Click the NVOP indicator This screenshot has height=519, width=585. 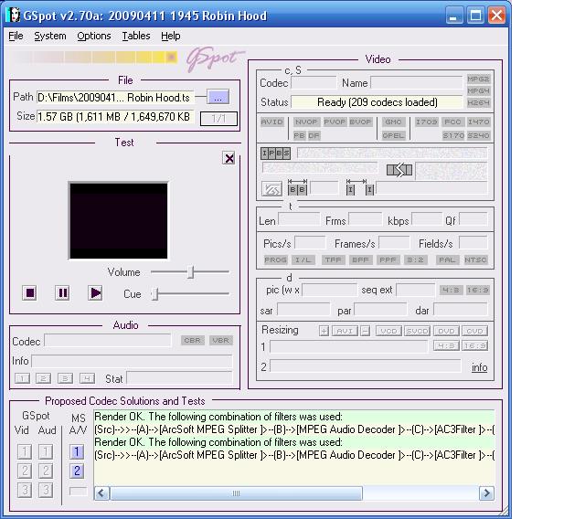tap(306, 122)
